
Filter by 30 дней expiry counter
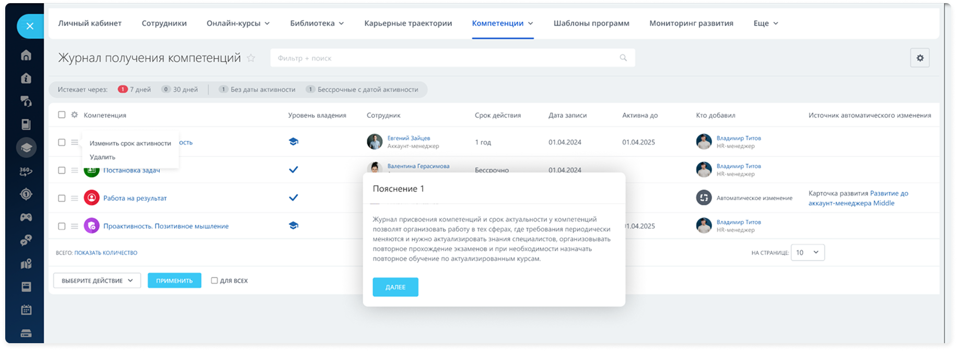(180, 89)
